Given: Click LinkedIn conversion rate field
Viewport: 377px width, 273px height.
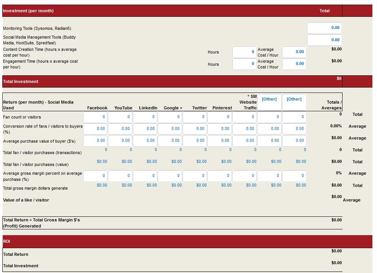Looking at the screenshot, I should click(145, 129).
